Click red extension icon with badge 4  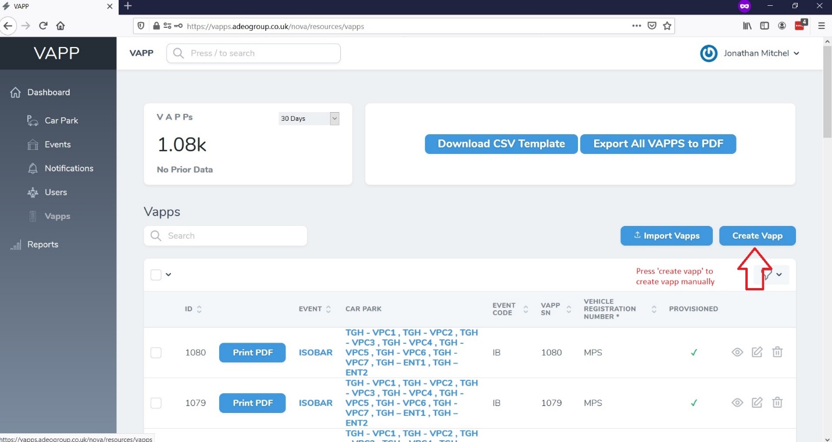[801, 25]
